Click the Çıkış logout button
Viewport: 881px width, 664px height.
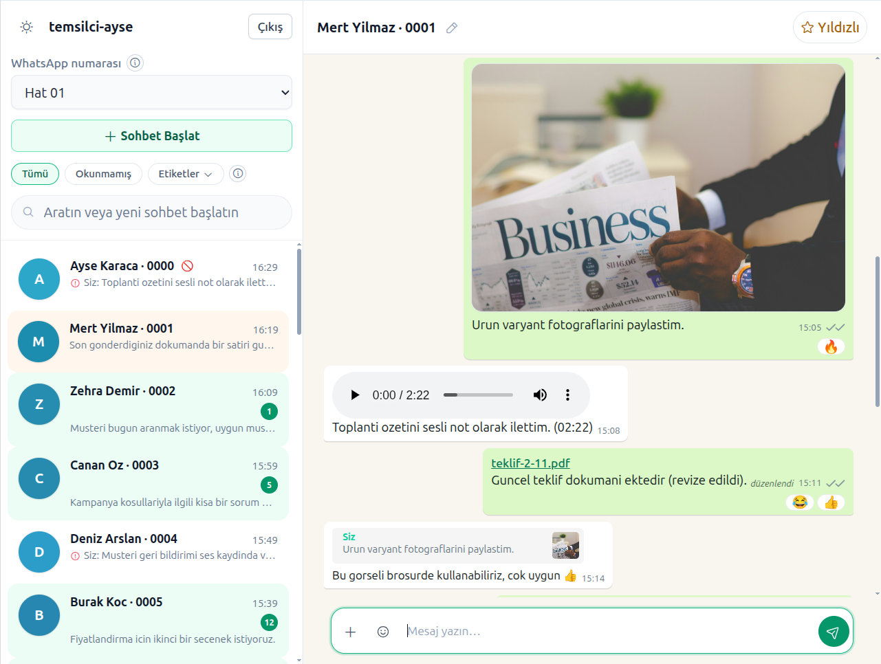(270, 27)
